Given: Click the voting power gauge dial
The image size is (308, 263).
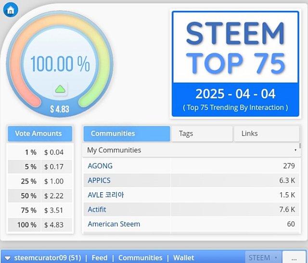Looking at the screenshot, I should pos(60,64).
